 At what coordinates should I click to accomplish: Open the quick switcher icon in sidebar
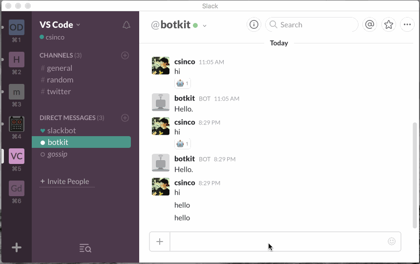pyautogui.click(x=85, y=248)
